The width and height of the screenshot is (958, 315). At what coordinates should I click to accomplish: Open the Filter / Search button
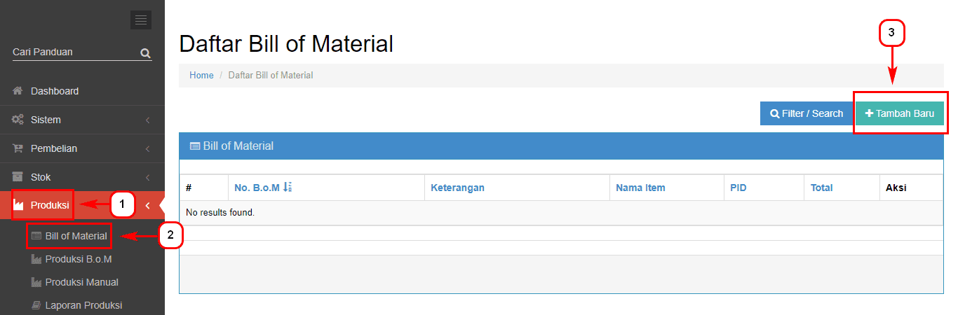coord(807,113)
